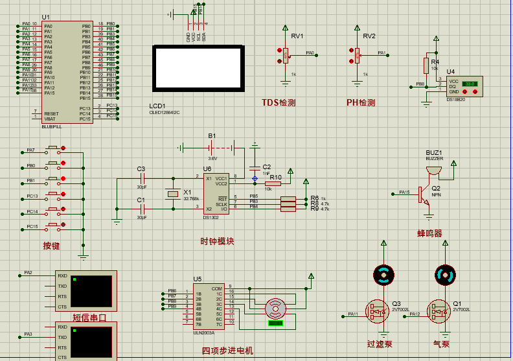Select capacitor C3 symbol
The image size is (513, 361).
point(142,179)
